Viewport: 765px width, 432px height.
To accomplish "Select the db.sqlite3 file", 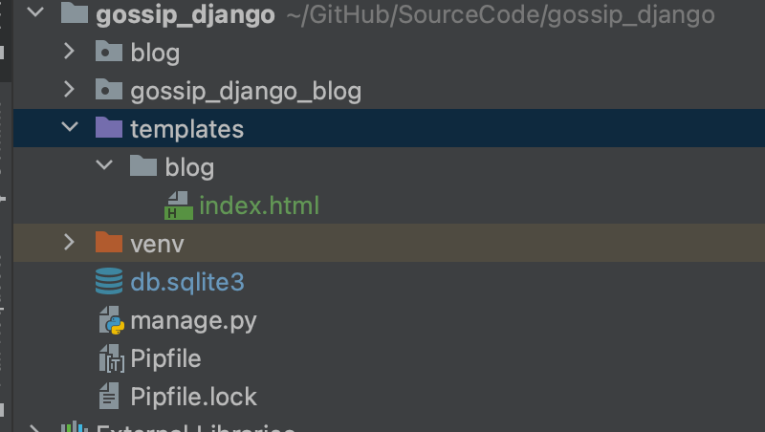I will (x=187, y=282).
